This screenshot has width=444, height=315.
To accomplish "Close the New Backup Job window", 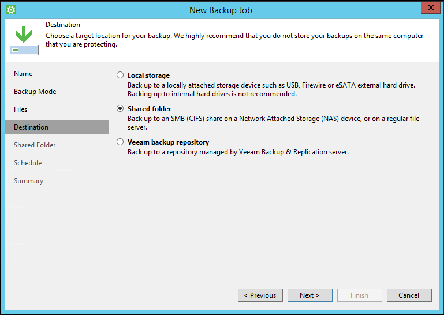I will point(428,9).
